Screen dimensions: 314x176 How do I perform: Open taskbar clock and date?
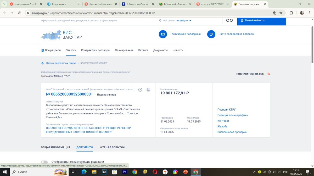click(x=296, y=172)
